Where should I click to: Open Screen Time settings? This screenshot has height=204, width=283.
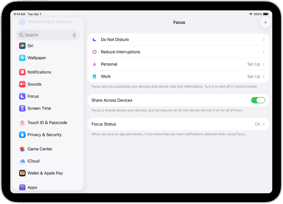[x=39, y=108]
